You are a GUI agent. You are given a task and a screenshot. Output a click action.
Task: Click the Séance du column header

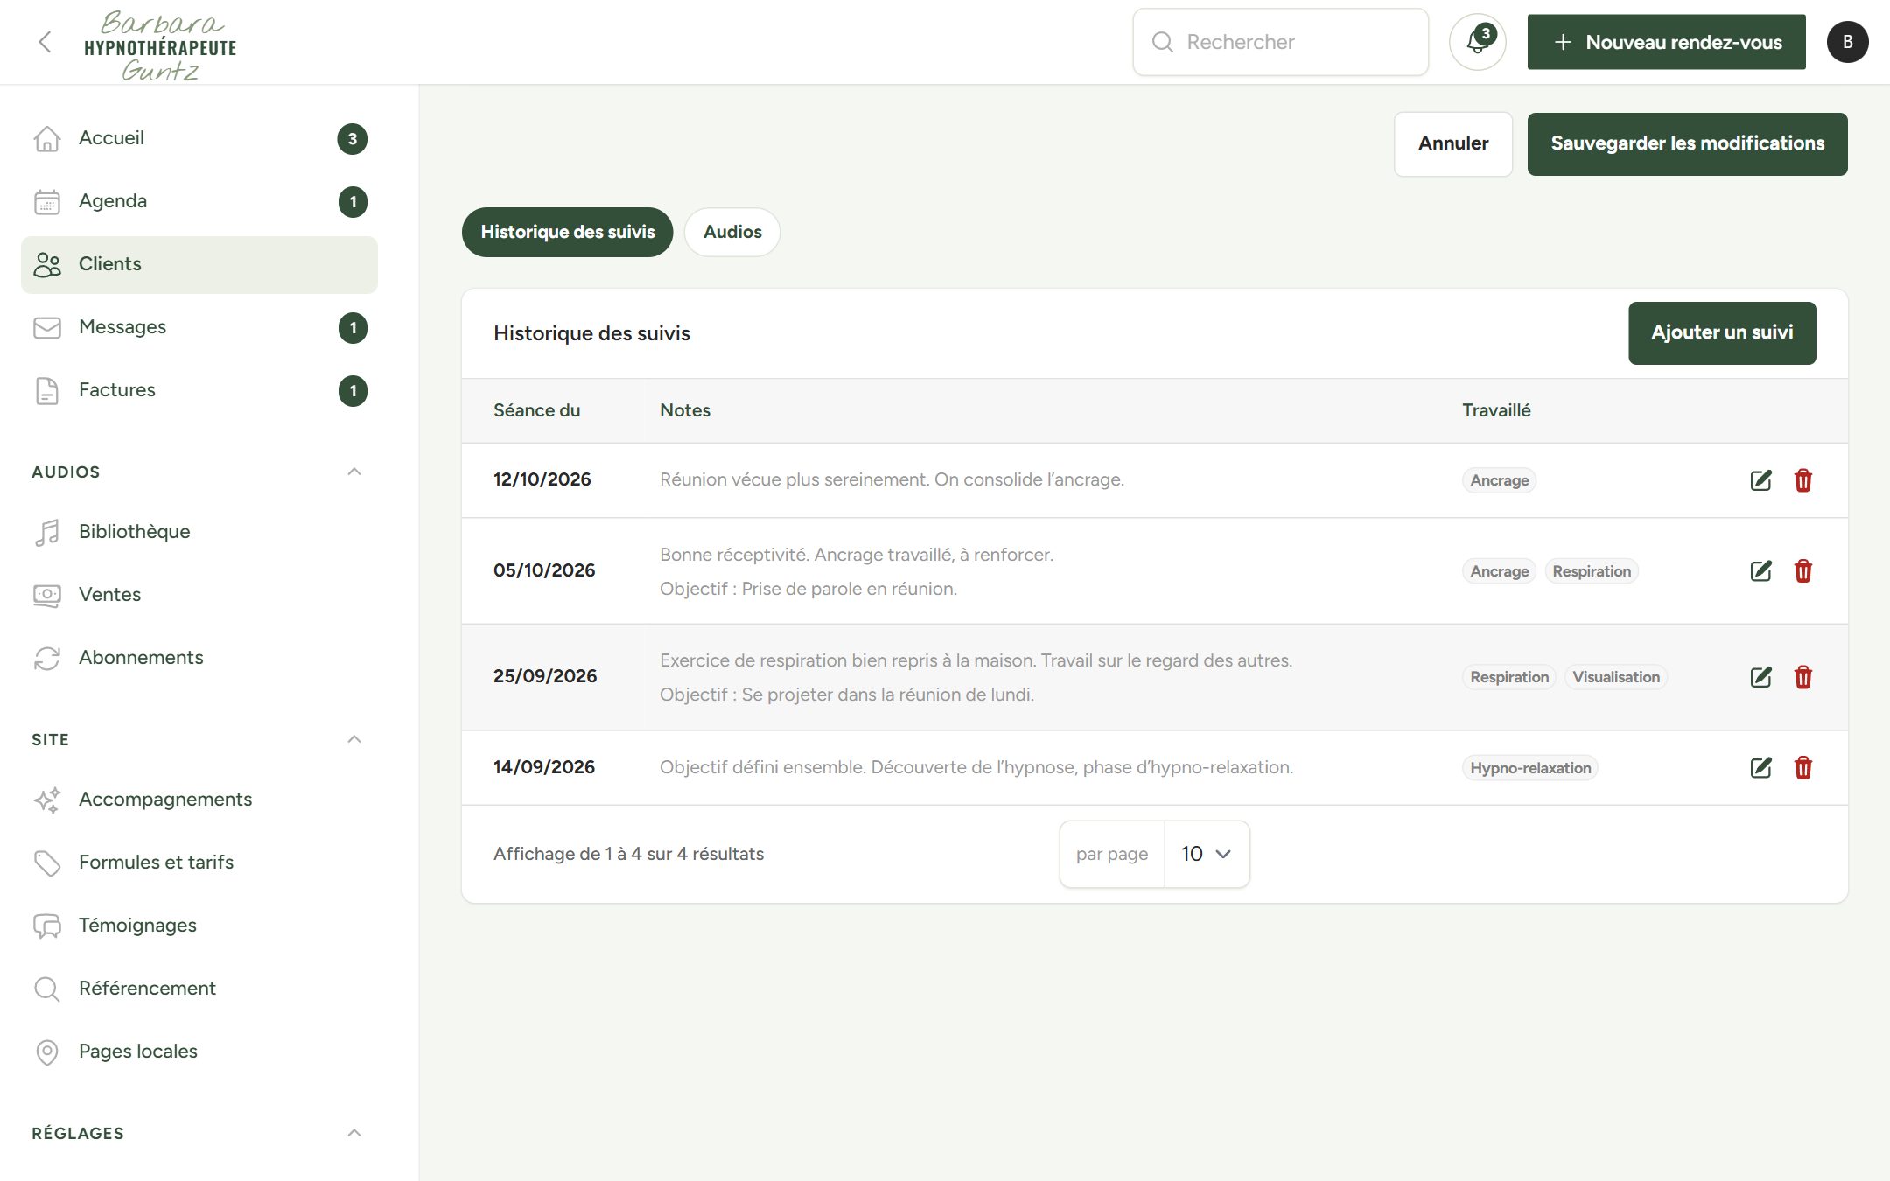(536, 410)
